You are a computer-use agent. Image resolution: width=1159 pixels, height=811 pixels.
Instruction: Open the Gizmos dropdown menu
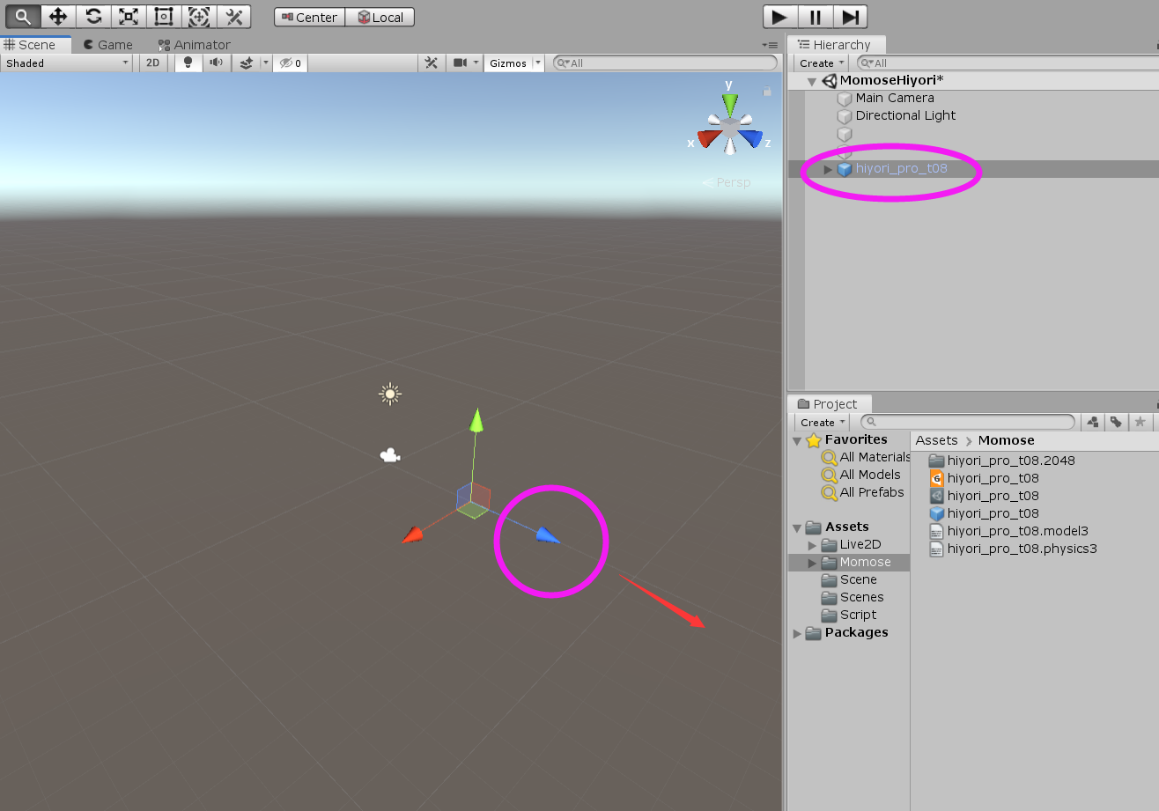(x=513, y=63)
